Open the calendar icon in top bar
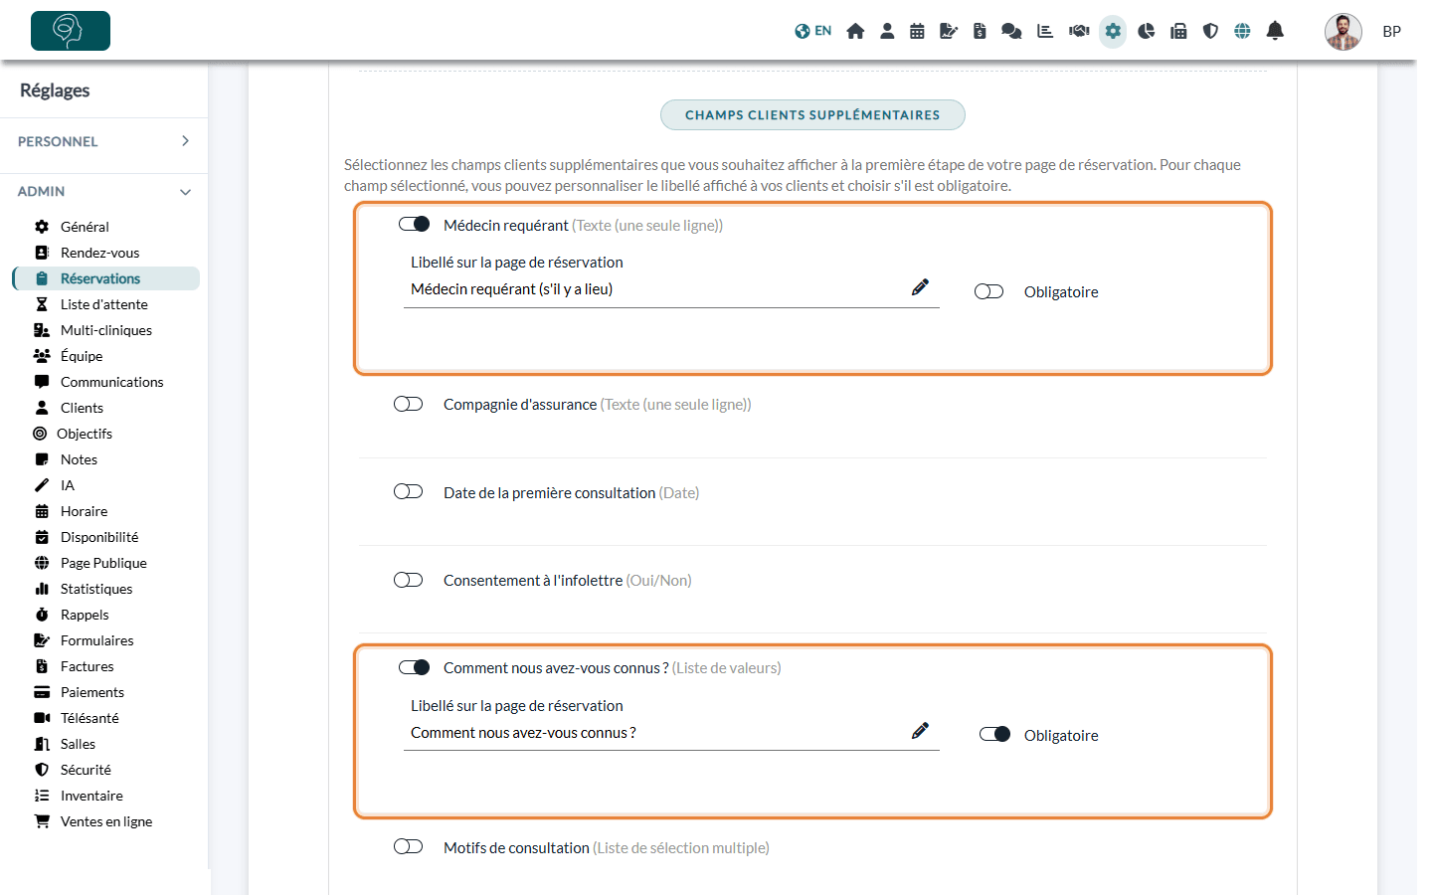1432x895 pixels. pos(917,31)
